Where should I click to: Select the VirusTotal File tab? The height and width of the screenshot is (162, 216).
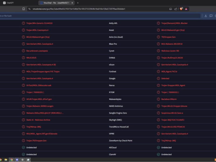click(x=56, y=3)
